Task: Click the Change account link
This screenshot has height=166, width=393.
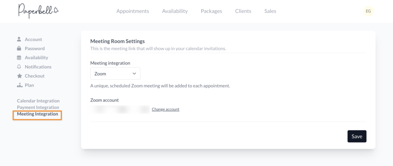Action: [x=165, y=109]
